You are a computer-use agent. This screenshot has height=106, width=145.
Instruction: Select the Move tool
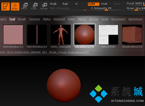(24, 6)
